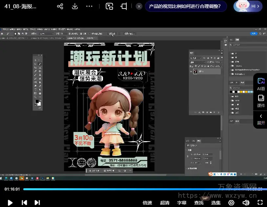This screenshot has height=207, width=267.
Task: Open the 倍速 playback speed menu
Action: click(x=148, y=203)
